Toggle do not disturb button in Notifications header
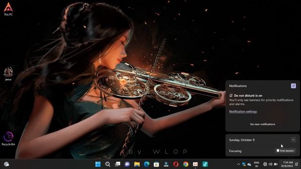The image size is (301, 169). 293,86
